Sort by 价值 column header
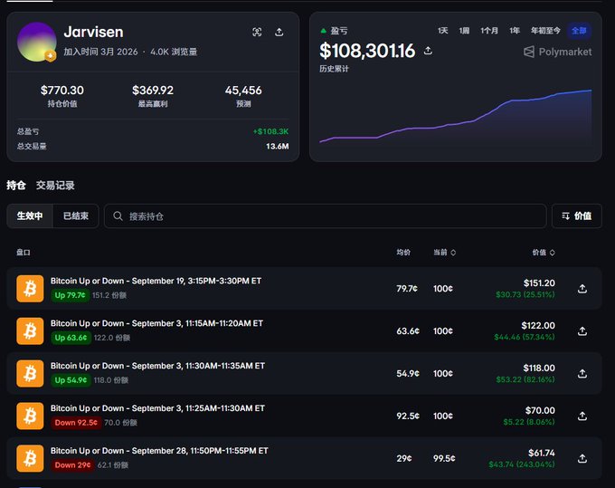 click(544, 253)
